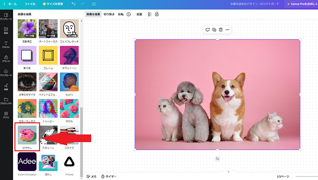Open the Elements (素材) sidebar panel
Viewport: 318px width, 180px height.
coord(6,31)
